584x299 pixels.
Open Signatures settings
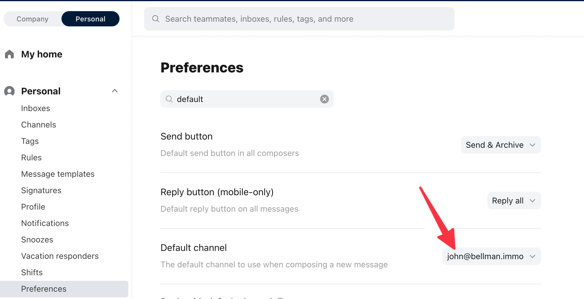pyautogui.click(x=41, y=190)
